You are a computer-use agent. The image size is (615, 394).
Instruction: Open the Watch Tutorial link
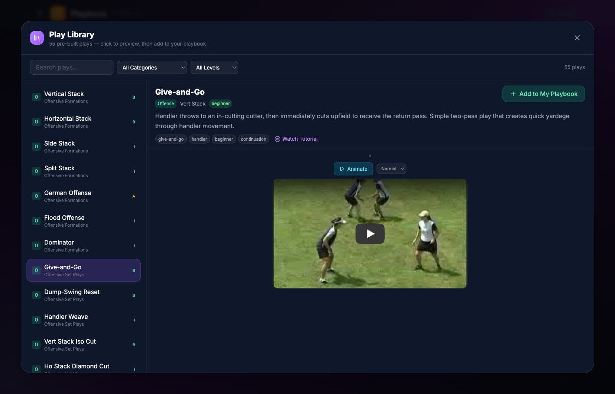pos(296,139)
